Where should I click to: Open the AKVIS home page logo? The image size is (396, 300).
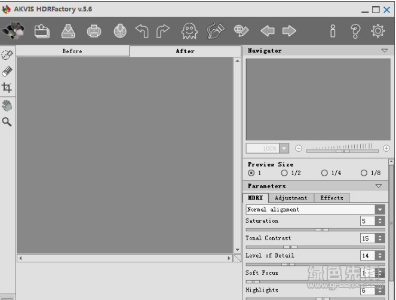13,31
